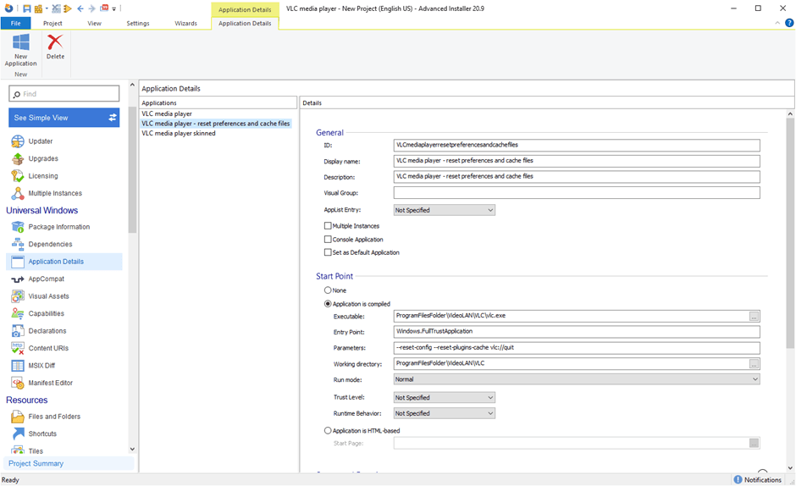Toggle See Simple View button

point(64,118)
